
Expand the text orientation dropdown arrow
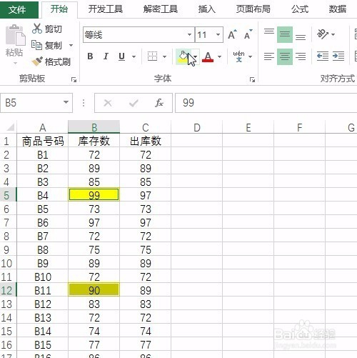pyautogui.click(x=333, y=34)
